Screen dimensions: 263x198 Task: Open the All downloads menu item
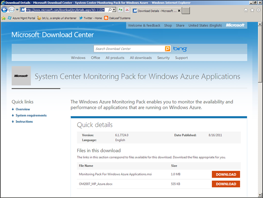(x=141, y=58)
